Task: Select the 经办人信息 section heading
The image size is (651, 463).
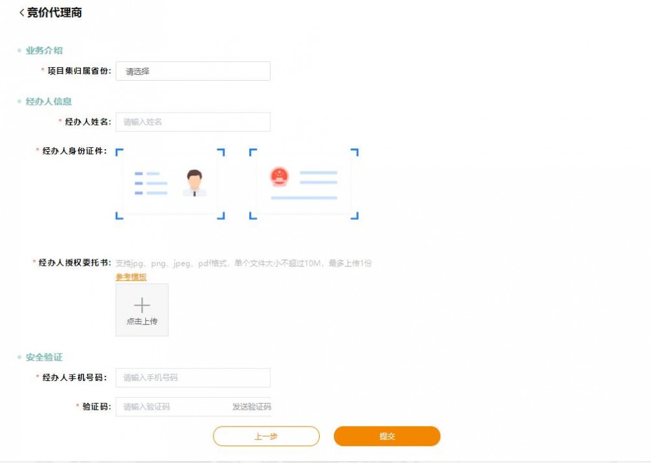Action: point(49,102)
